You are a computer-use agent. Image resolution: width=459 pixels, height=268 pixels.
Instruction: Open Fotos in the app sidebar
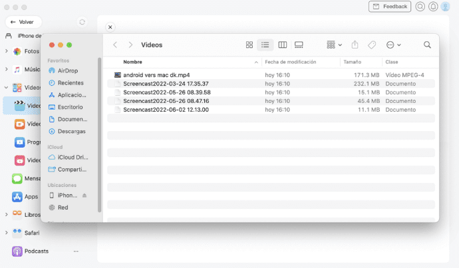click(26, 51)
